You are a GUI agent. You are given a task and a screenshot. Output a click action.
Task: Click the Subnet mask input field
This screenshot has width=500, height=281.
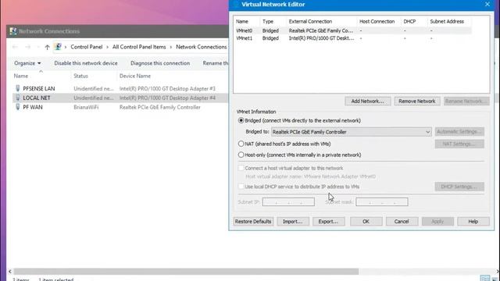382,201
